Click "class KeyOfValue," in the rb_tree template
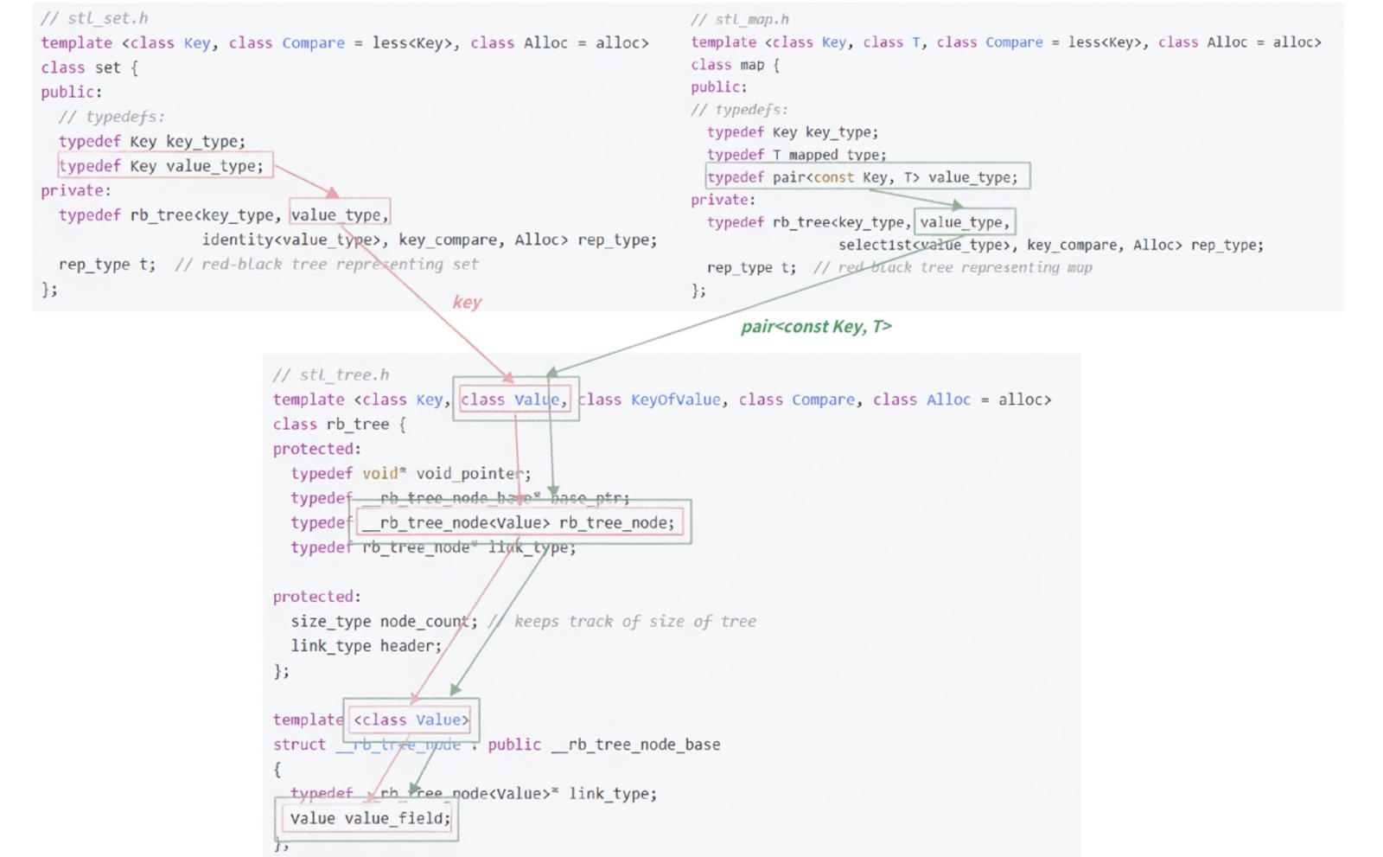The width and height of the screenshot is (1383, 857). [x=653, y=400]
